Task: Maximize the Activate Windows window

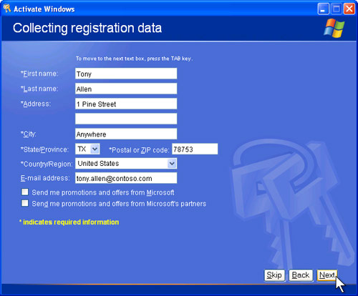Action: click(337, 9)
